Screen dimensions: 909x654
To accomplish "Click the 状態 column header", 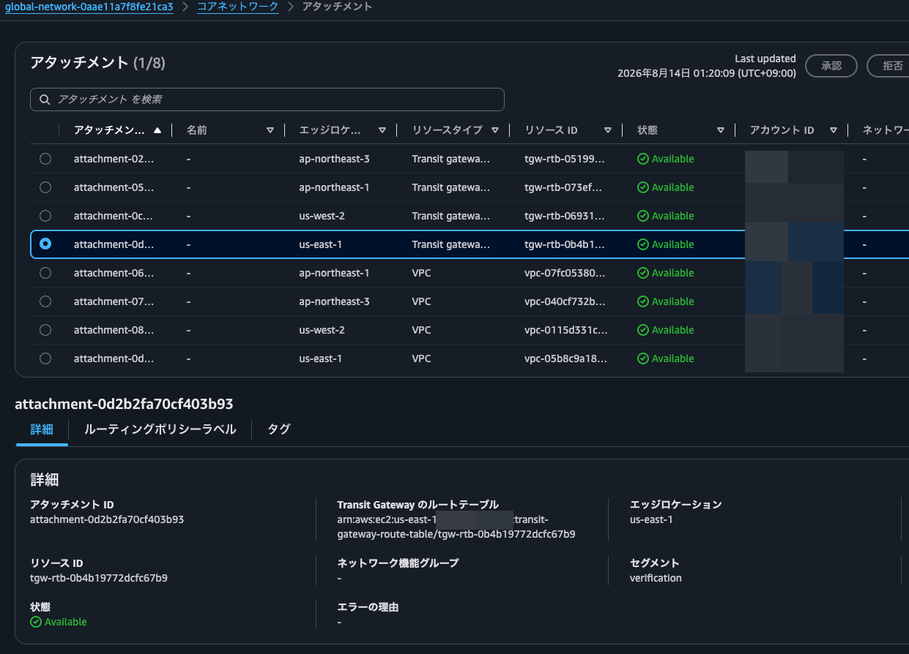I will [648, 130].
